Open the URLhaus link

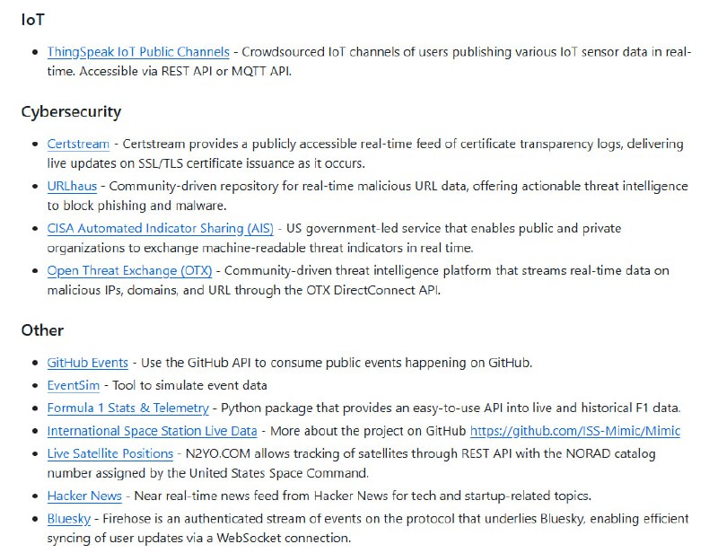[72, 186]
